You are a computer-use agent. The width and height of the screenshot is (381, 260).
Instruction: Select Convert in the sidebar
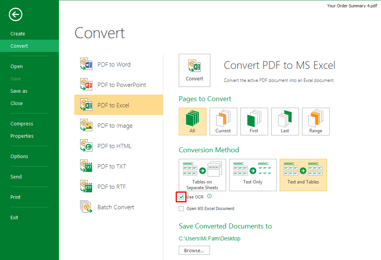[29, 46]
